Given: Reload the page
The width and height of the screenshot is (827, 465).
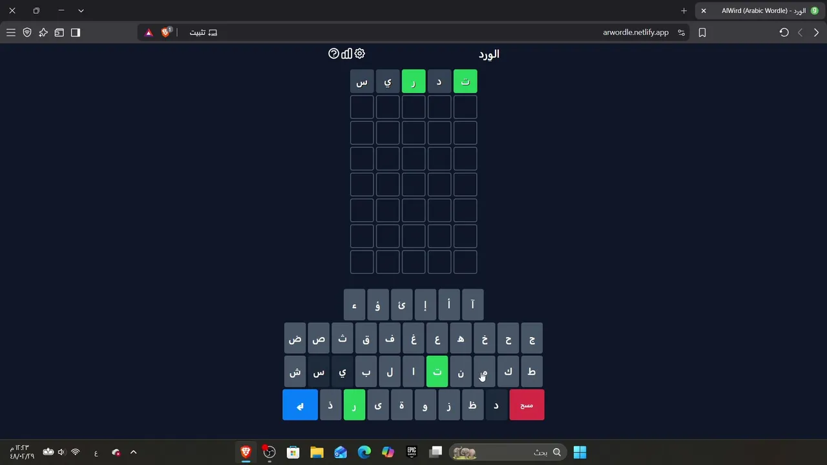Looking at the screenshot, I should (x=784, y=32).
